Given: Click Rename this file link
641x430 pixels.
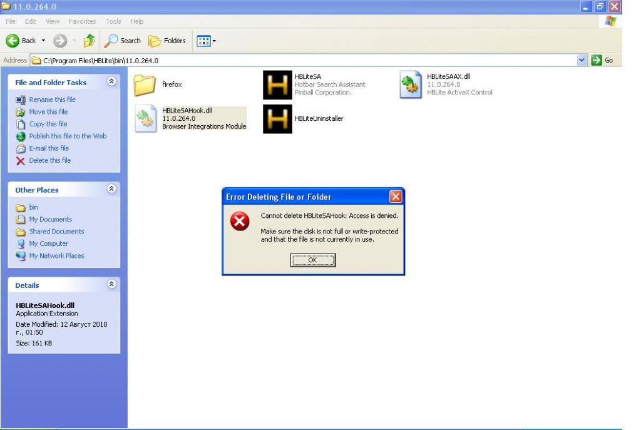Looking at the screenshot, I should [x=53, y=100].
